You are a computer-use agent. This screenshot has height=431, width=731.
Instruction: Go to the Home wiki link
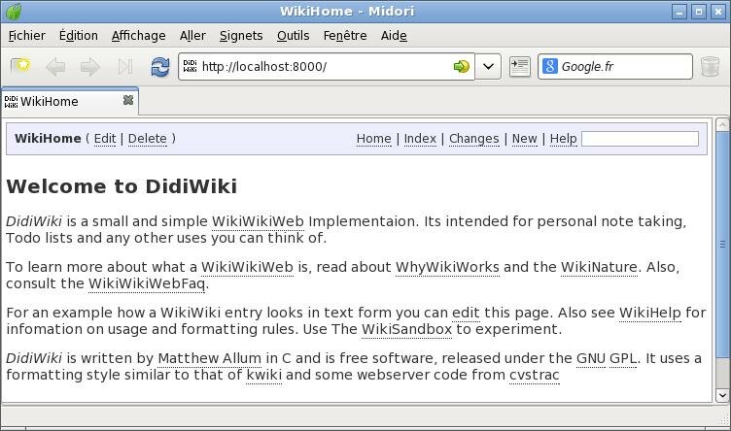pos(374,139)
